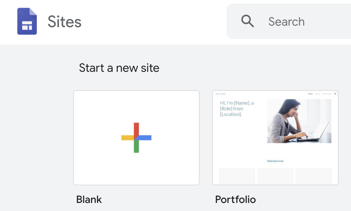This screenshot has height=211, width=351.
Task: Click middle placeholder box in Portfolio preview
Action: (x=275, y=176)
